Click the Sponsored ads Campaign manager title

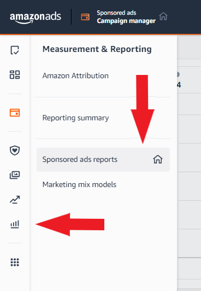pyautogui.click(x=126, y=17)
